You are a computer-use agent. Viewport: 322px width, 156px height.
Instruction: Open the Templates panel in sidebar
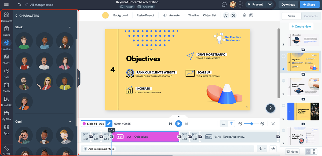pyautogui.click(x=6, y=17)
